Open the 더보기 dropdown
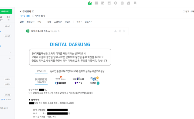This screenshot has height=119, width=194. (88, 22)
